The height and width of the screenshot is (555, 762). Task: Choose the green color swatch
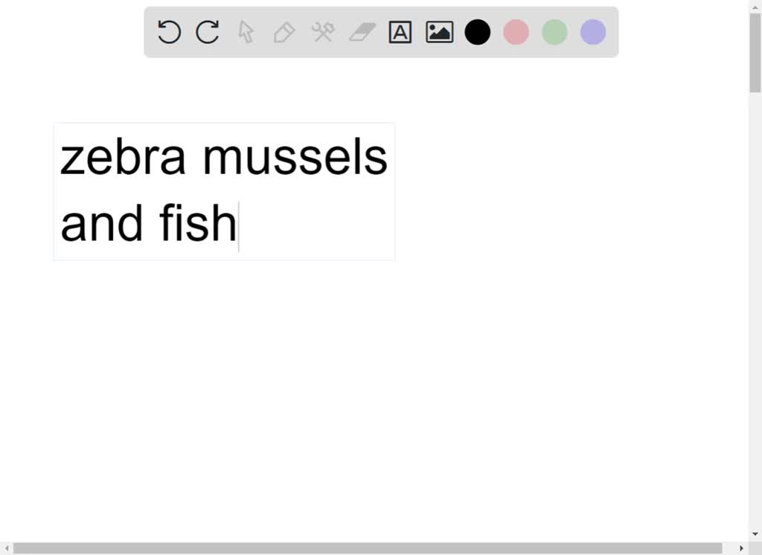coord(554,32)
